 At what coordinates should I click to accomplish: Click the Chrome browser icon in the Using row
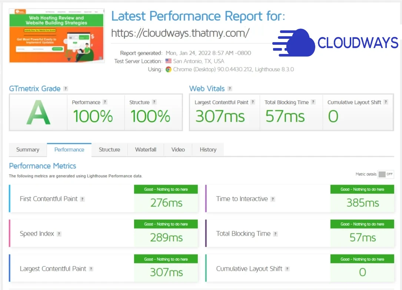click(168, 70)
